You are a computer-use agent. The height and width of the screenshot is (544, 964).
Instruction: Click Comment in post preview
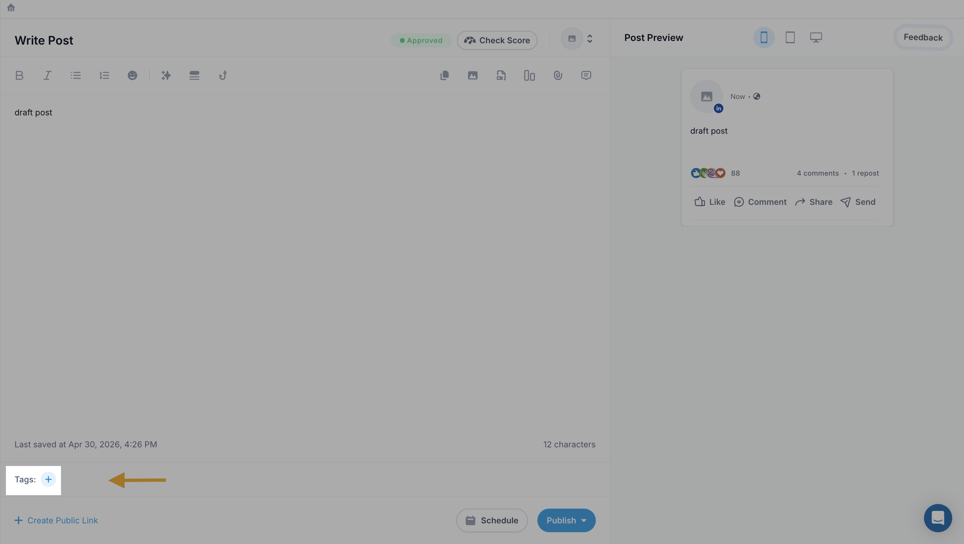[x=760, y=202]
